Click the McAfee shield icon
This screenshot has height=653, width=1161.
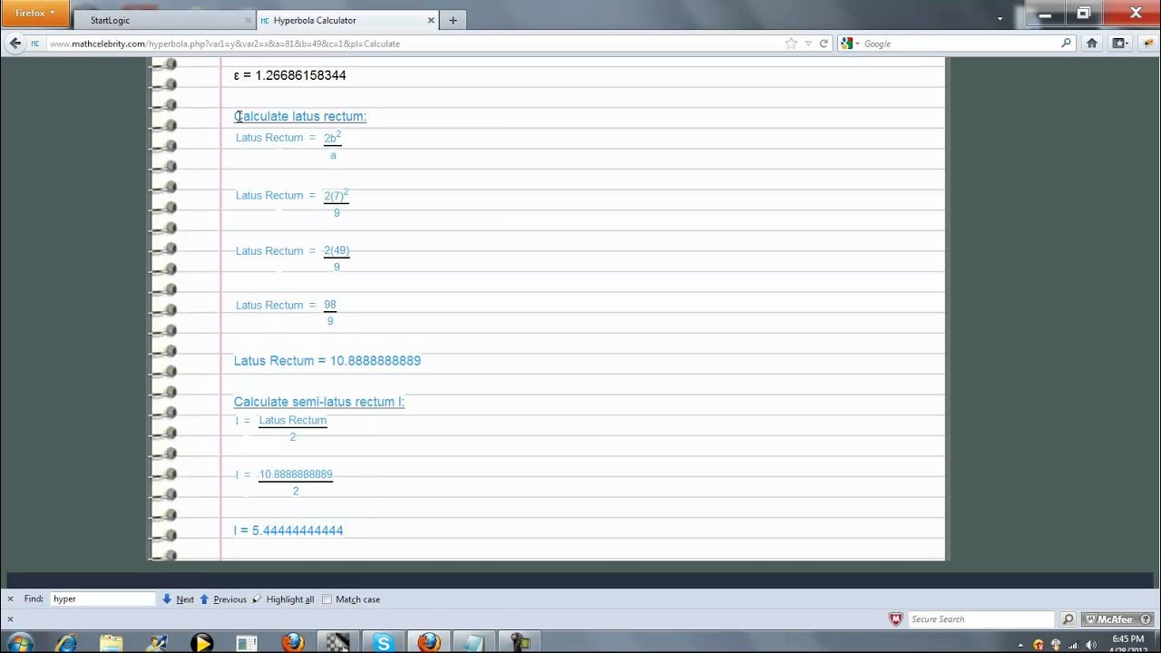tap(896, 619)
